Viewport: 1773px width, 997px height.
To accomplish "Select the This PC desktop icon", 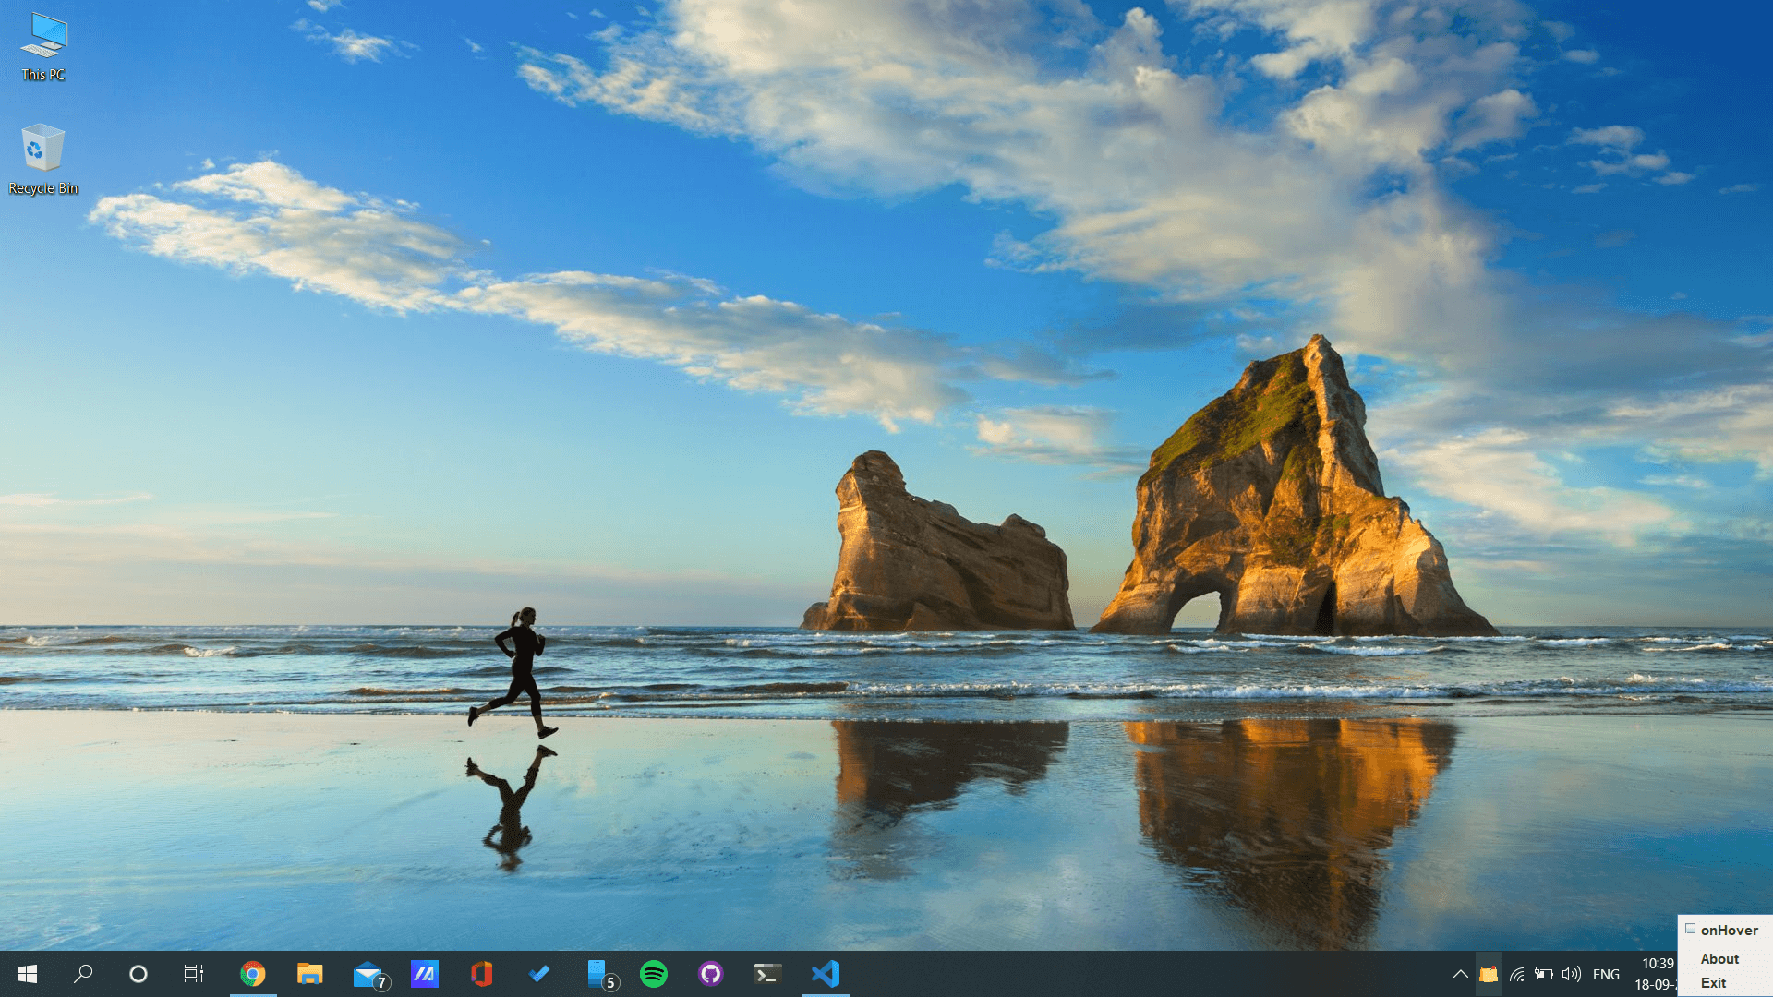I will pos(43,48).
